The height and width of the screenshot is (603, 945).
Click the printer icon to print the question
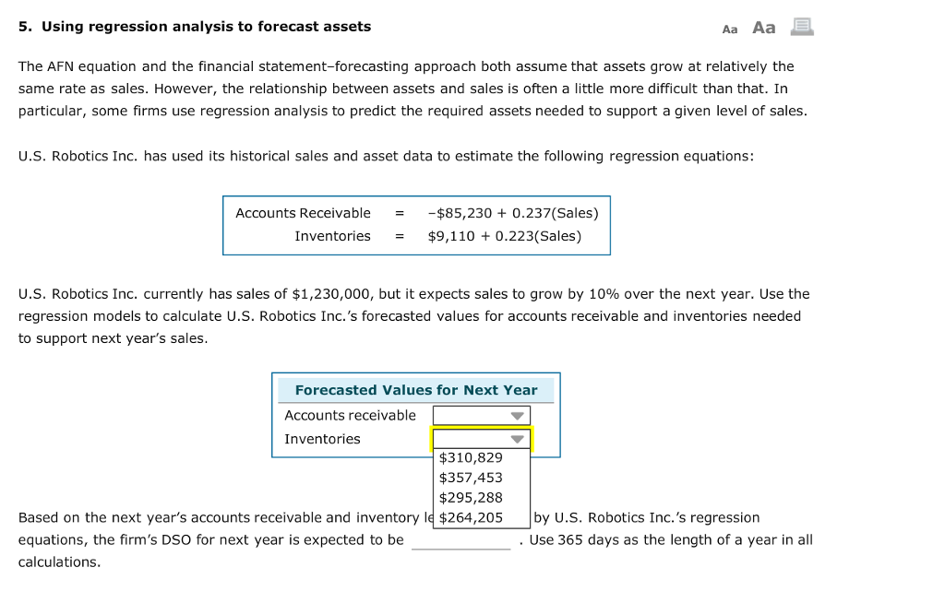coord(801,26)
